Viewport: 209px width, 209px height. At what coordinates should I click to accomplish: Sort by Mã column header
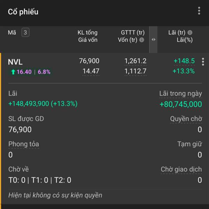point(12,32)
